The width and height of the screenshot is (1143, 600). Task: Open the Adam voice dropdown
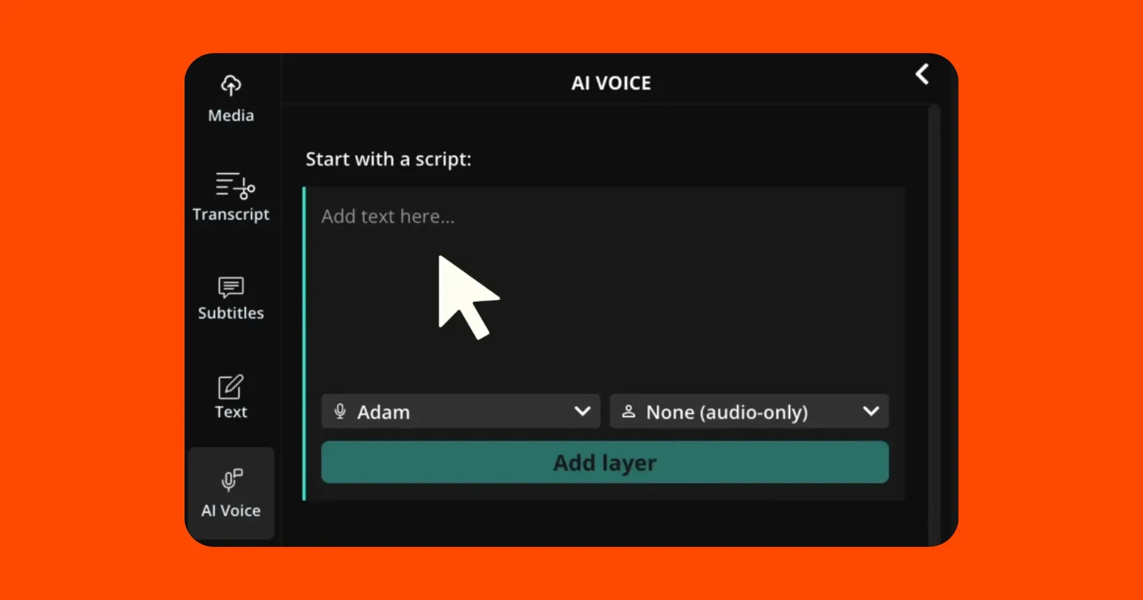[460, 411]
